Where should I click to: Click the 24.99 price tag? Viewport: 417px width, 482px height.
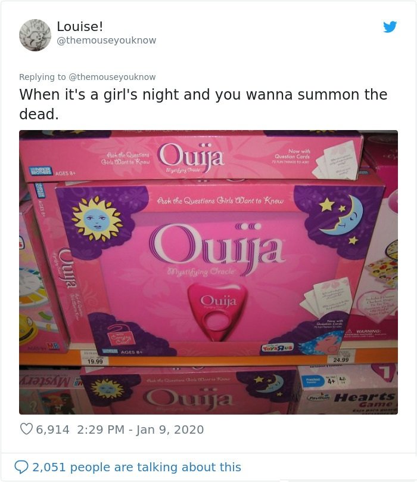point(341,359)
